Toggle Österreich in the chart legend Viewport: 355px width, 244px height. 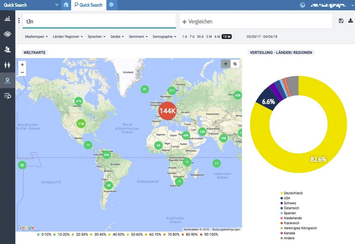coord(290,208)
